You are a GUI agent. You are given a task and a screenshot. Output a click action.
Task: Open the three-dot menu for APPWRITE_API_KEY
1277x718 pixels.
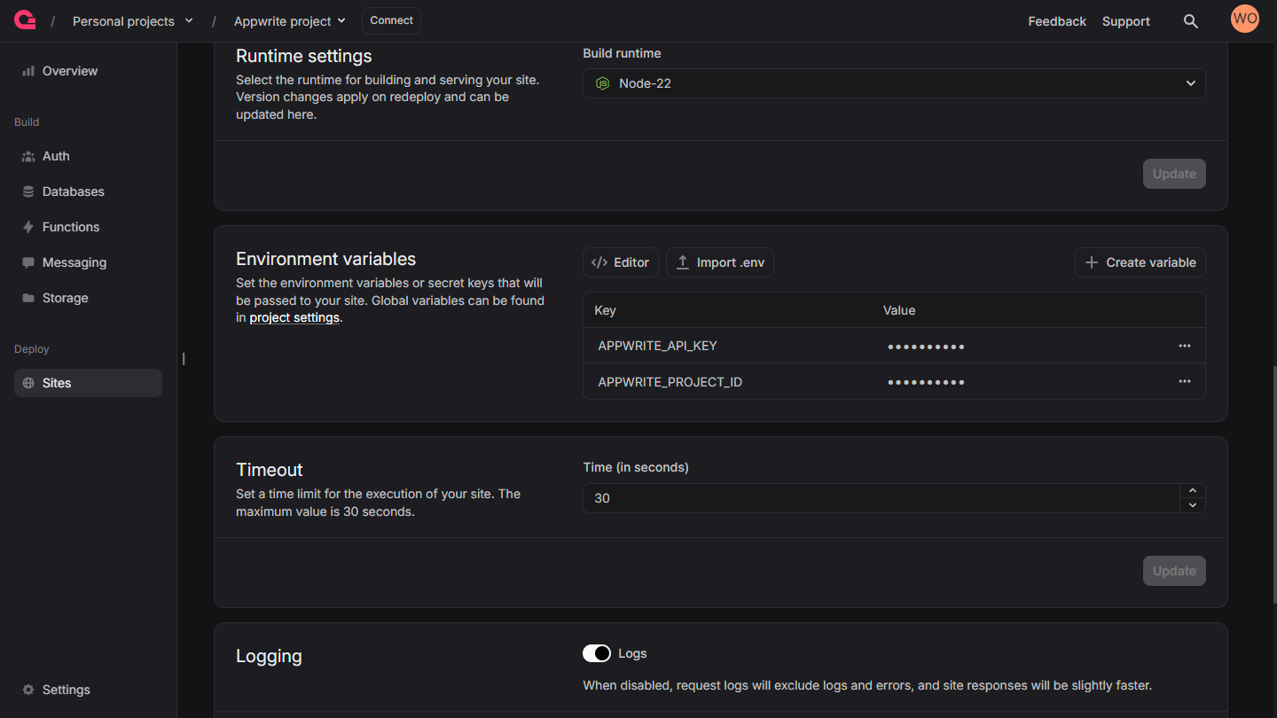coord(1185,346)
